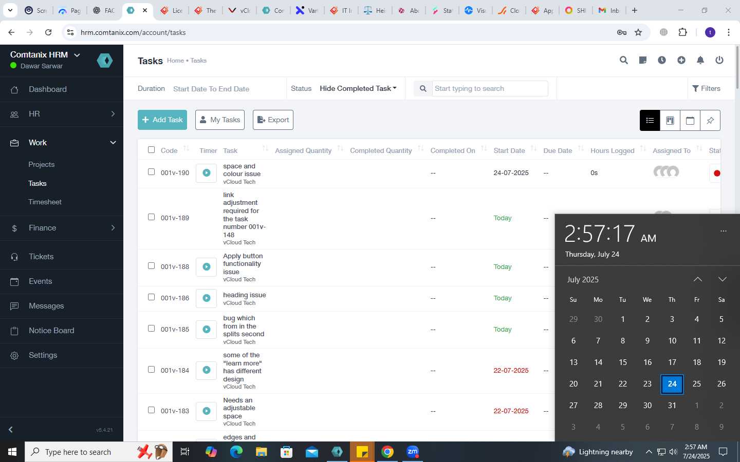740x462 pixels.
Task: Open Zoom from the taskbar
Action: 413,452
